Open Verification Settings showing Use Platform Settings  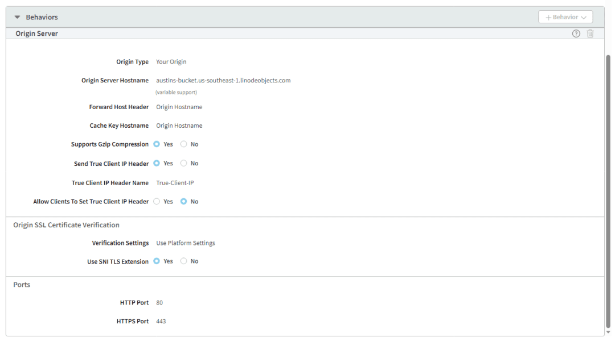[x=186, y=243]
